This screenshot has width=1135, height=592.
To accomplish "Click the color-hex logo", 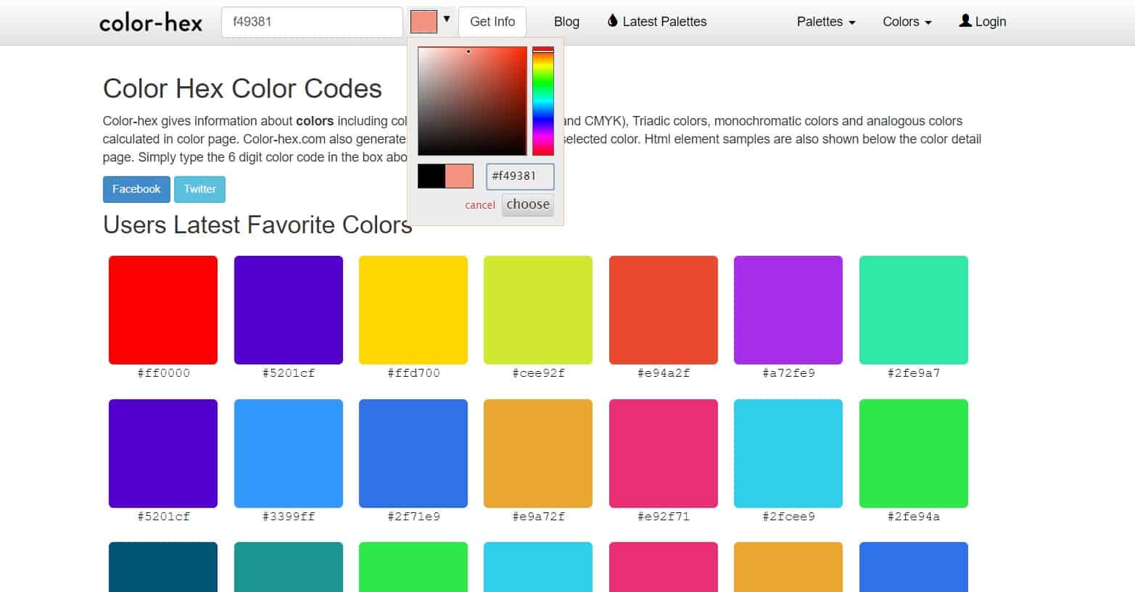I will tap(151, 22).
